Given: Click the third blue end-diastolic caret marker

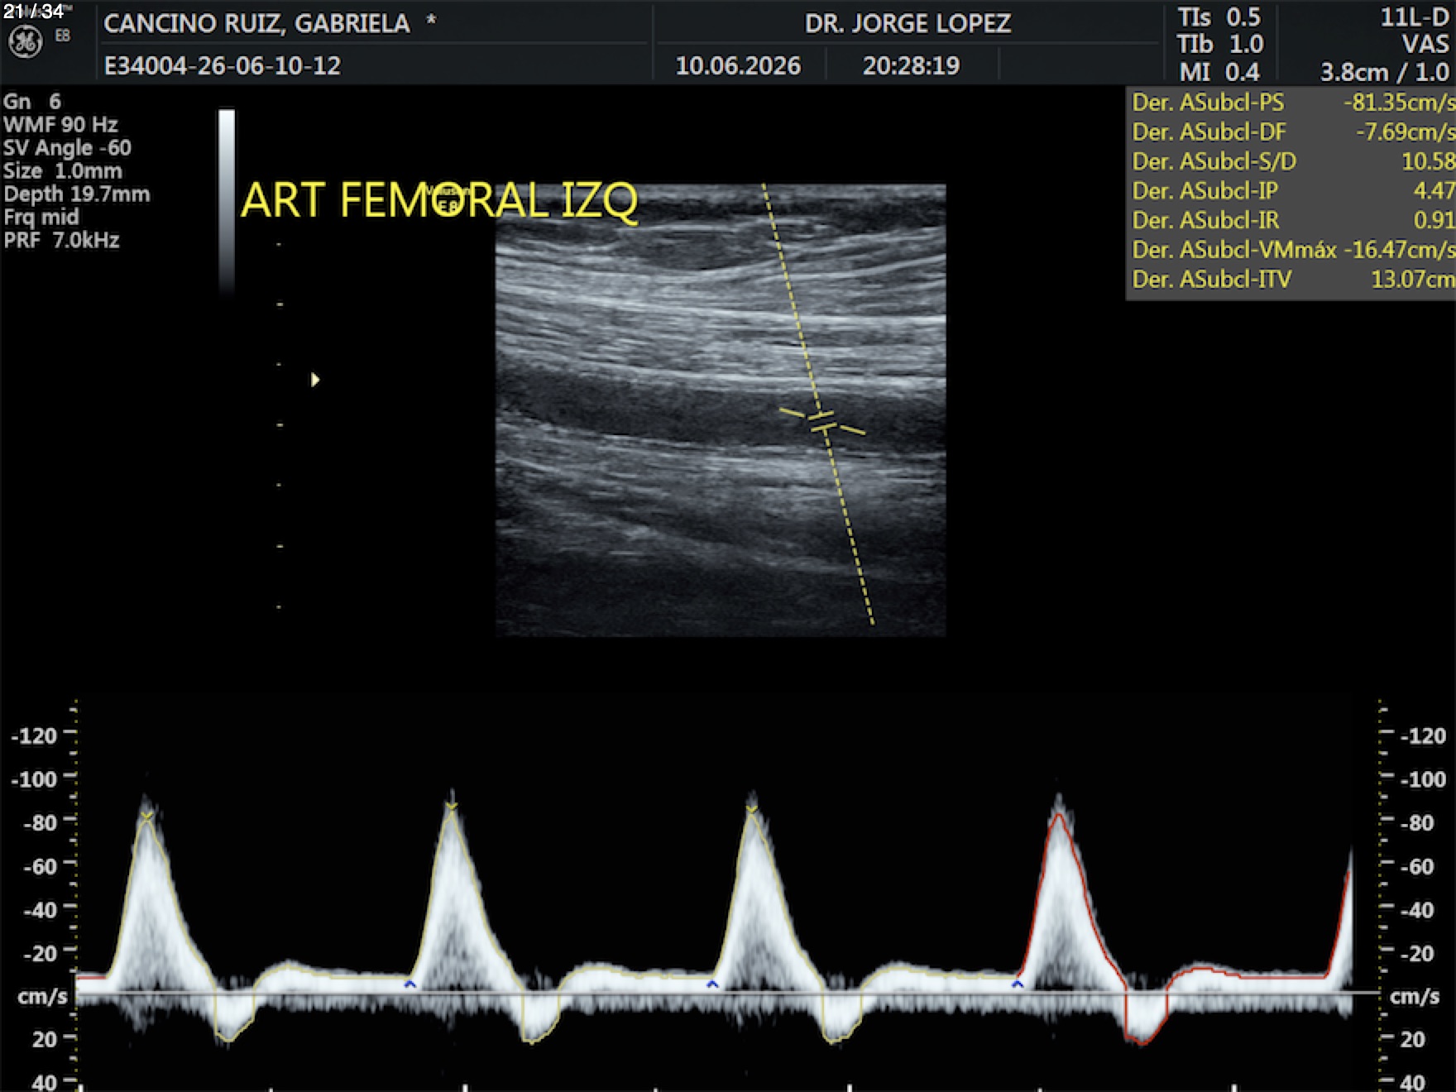Looking at the screenshot, I should coord(1018,984).
